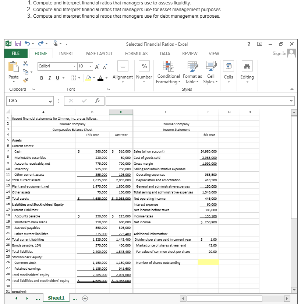Add a new worksheet with the plus button

point(85,298)
